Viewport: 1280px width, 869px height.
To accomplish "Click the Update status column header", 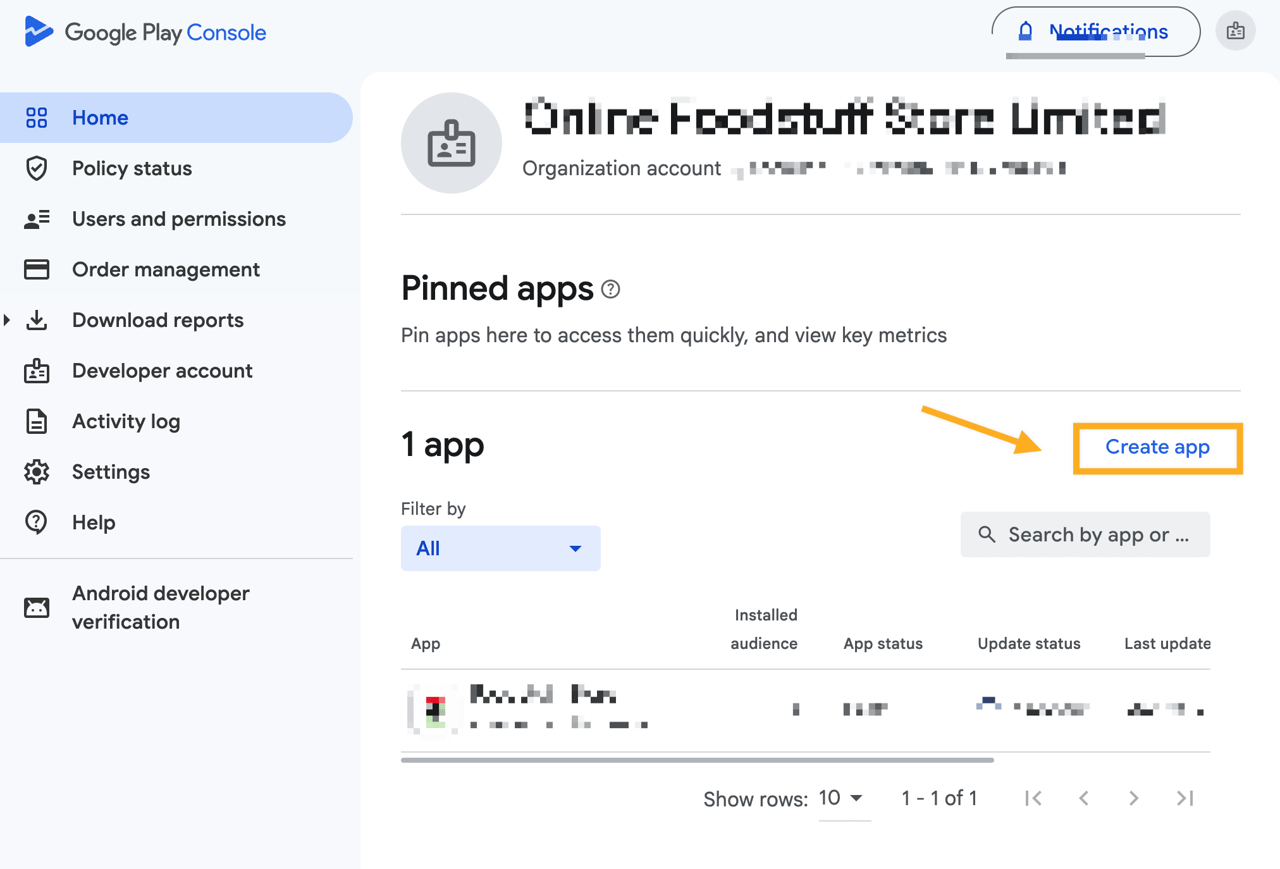I will point(1029,644).
